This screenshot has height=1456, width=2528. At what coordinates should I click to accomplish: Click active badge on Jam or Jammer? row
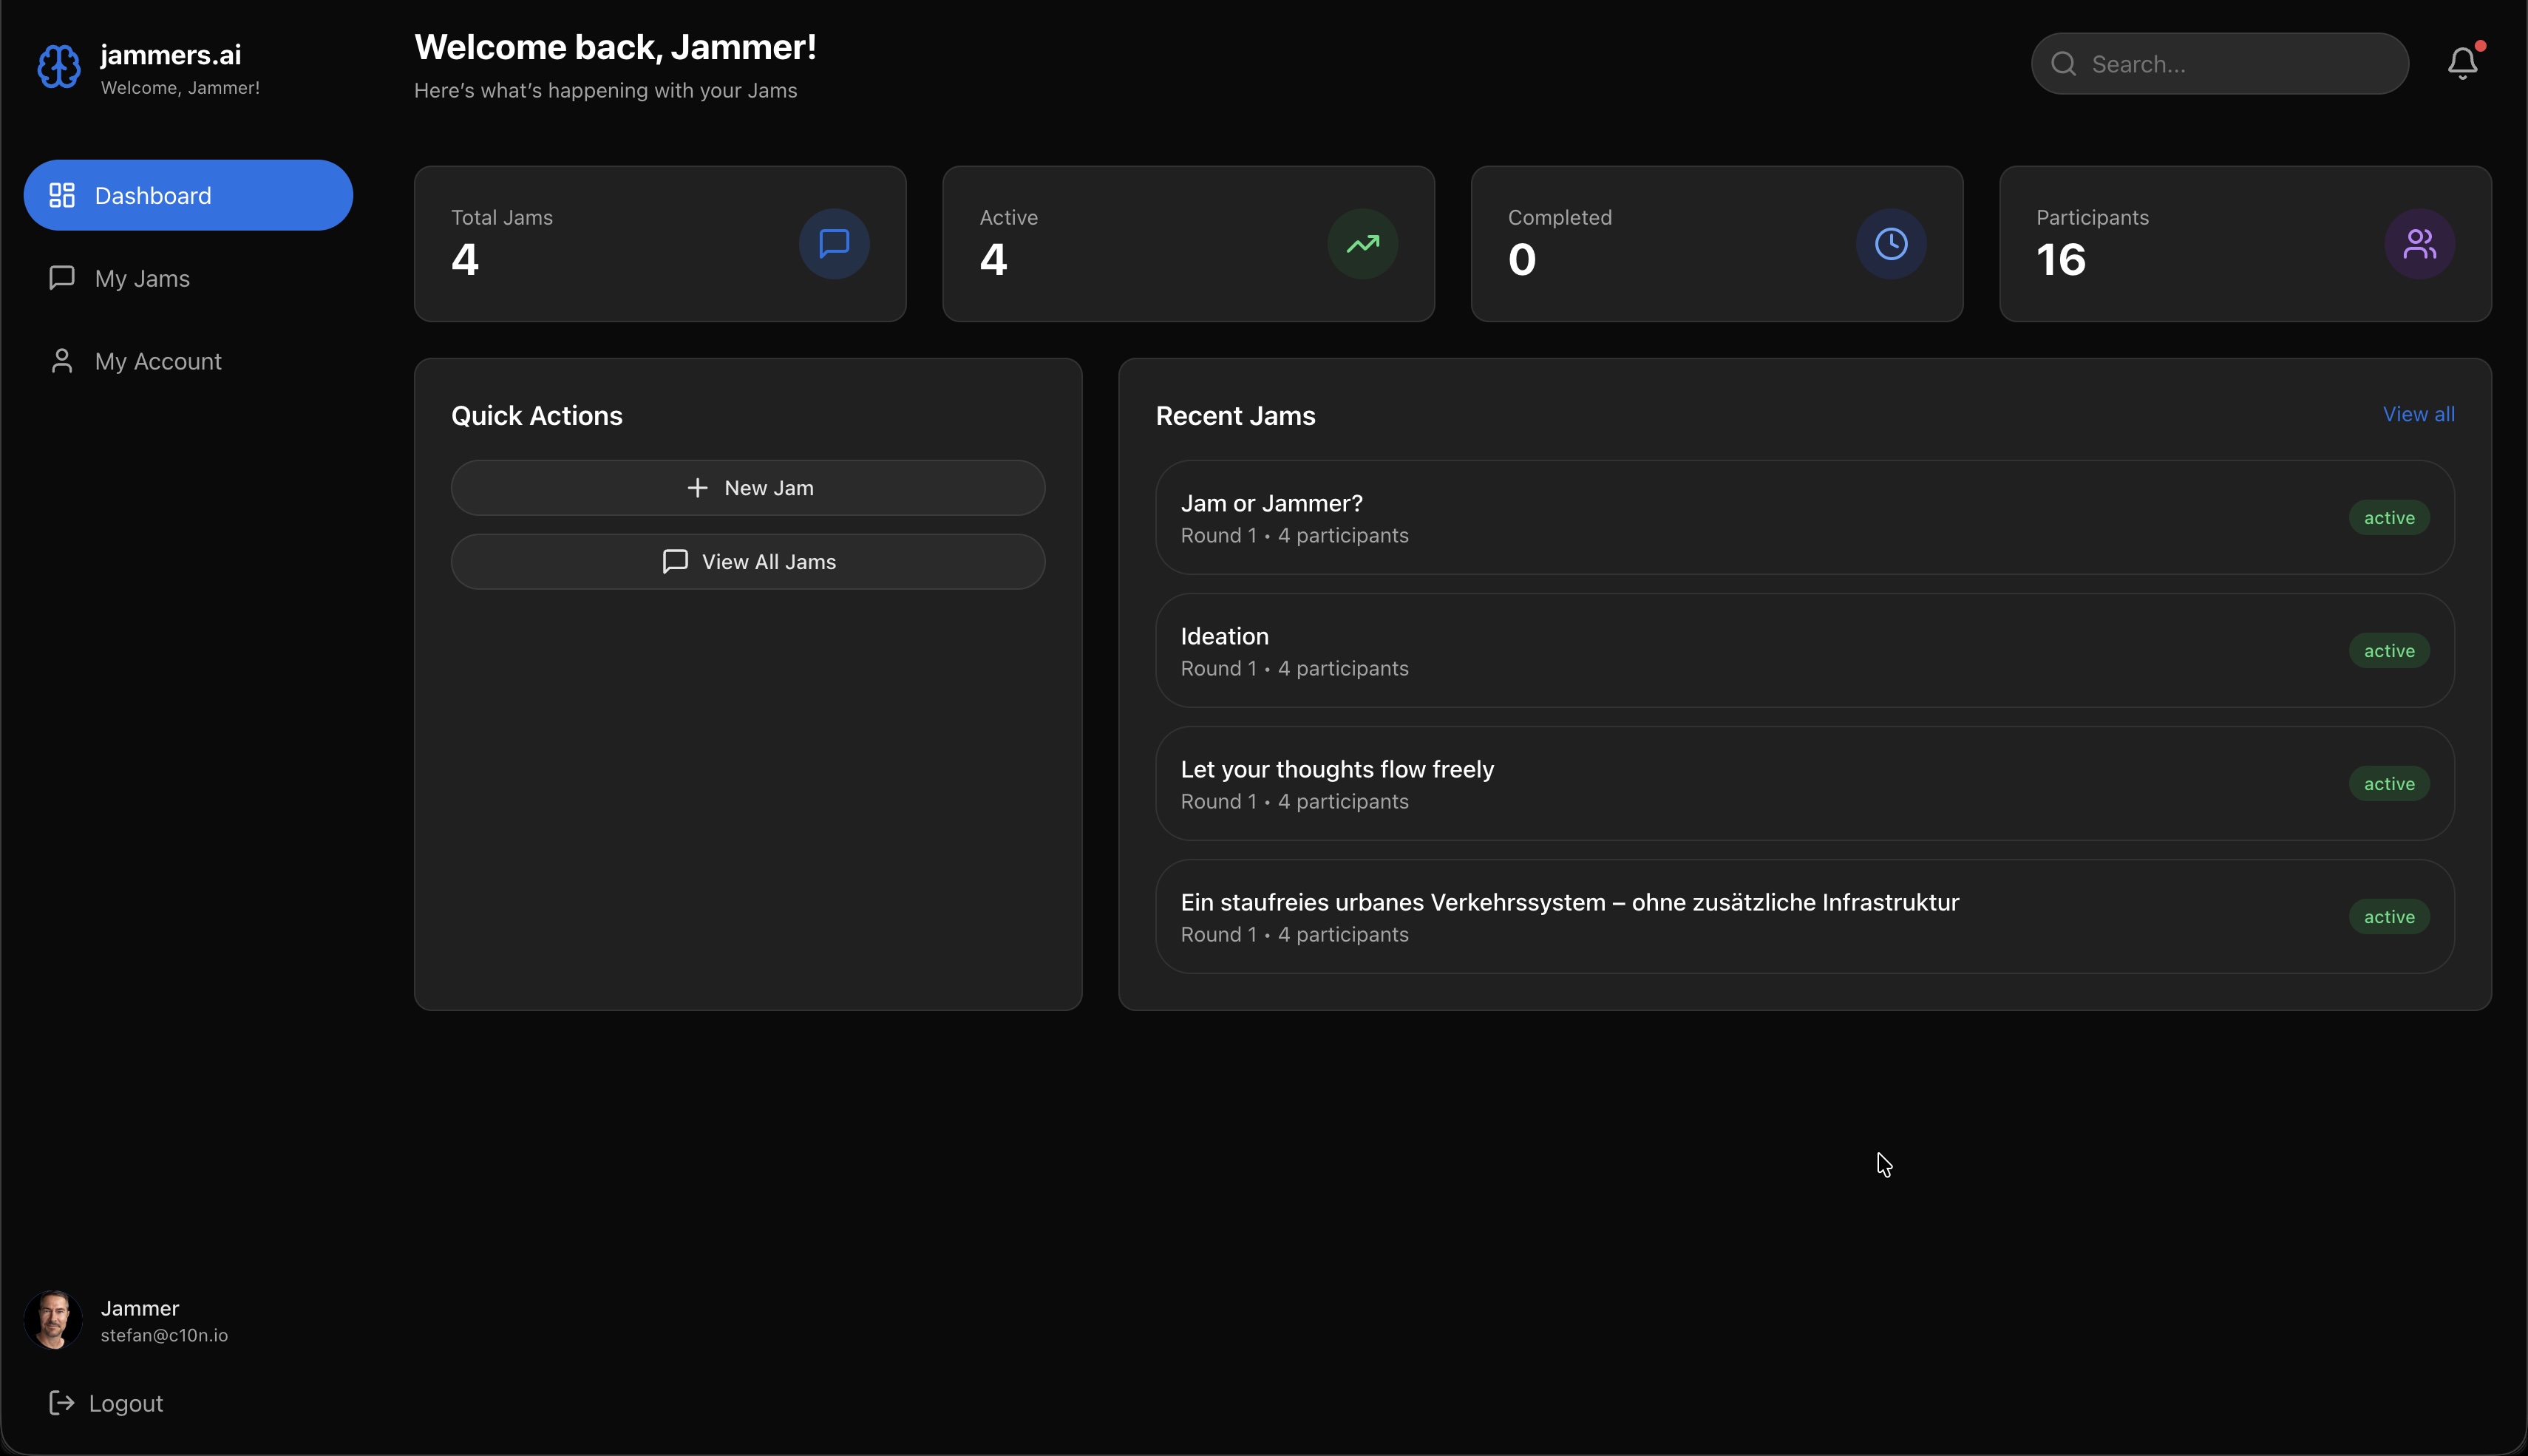[x=2389, y=517]
